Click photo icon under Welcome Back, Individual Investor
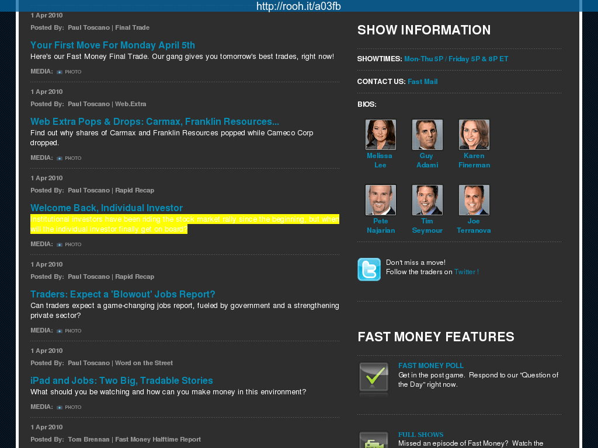This screenshot has height=448, width=598. (x=60, y=244)
